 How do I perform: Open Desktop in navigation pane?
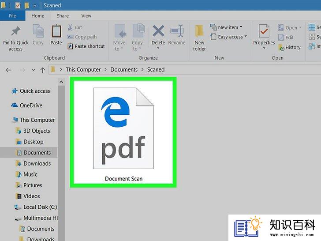(30, 142)
